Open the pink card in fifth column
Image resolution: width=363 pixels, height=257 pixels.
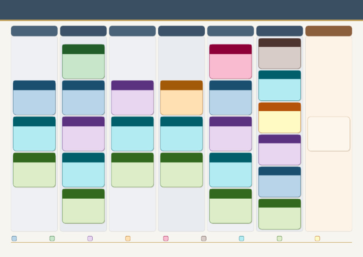click(231, 62)
